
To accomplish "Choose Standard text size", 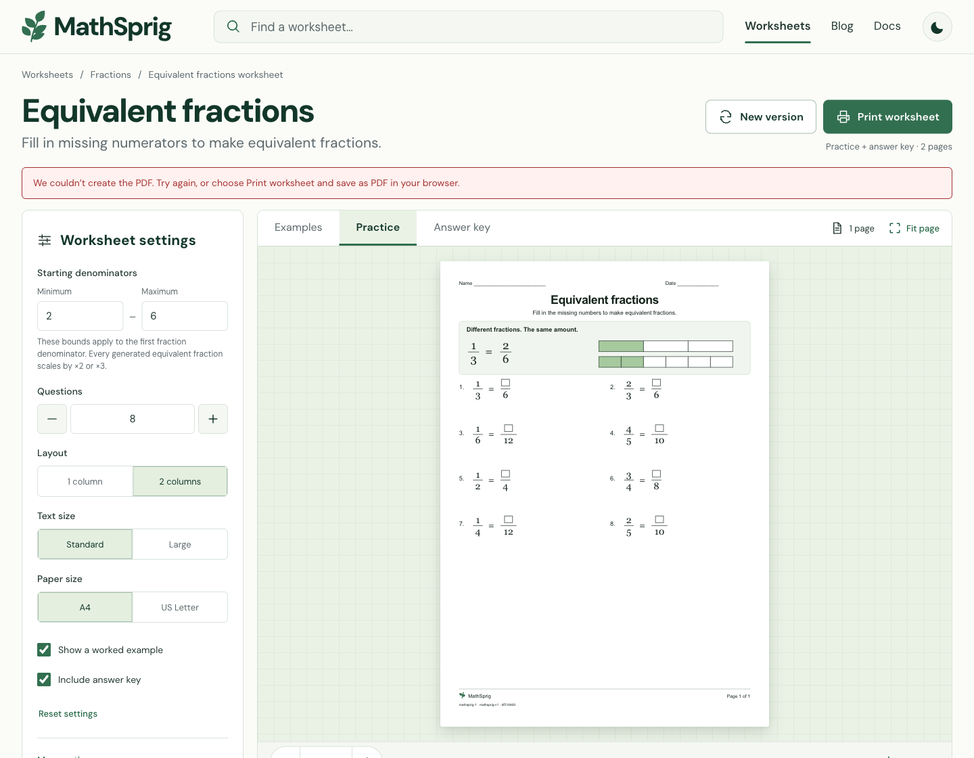I will (85, 544).
